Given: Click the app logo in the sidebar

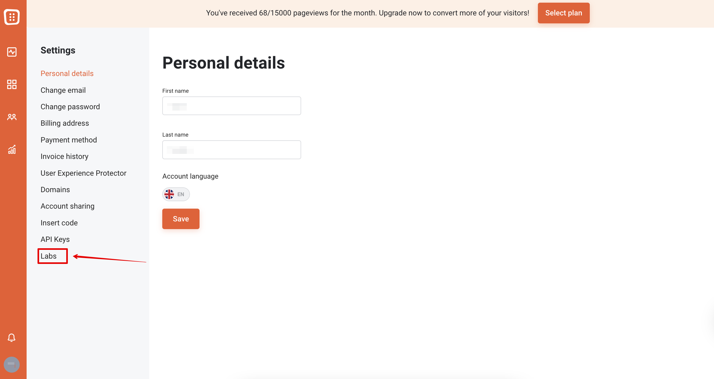Looking at the screenshot, I should pyautogui.click(x=12, y=17).
